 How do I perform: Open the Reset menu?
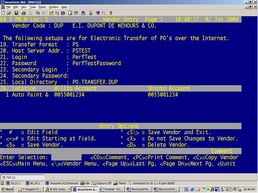pyautogui.click(x=42, y=7)
